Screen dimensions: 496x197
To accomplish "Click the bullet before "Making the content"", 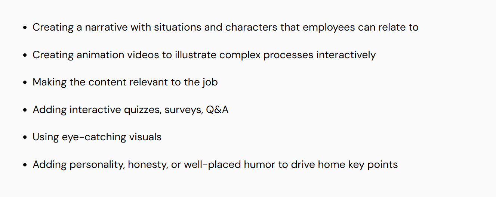I will point(25,82).
